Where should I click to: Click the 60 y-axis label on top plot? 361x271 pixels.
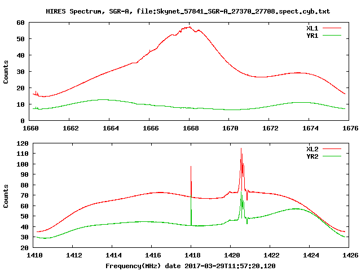(20, 23)
